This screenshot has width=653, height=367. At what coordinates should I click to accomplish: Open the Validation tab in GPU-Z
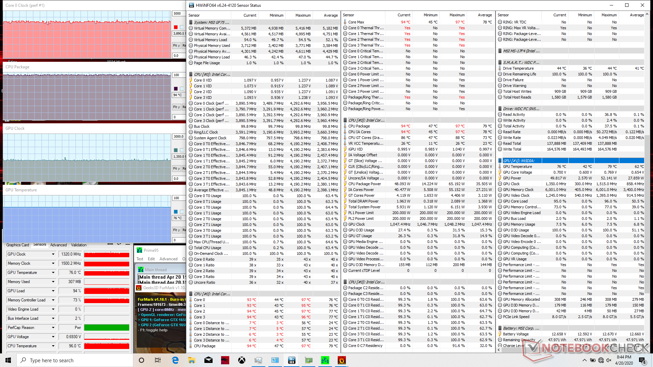(x=79, y=245)
